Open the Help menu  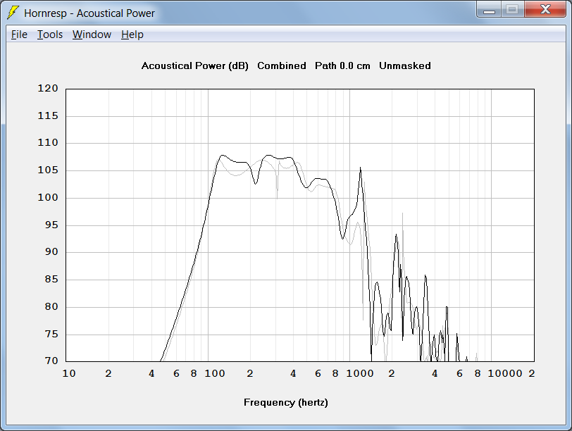click(132, 35)
